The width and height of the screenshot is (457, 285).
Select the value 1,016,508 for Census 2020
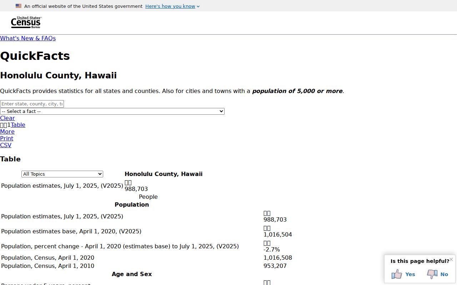[x=278, y=258]
